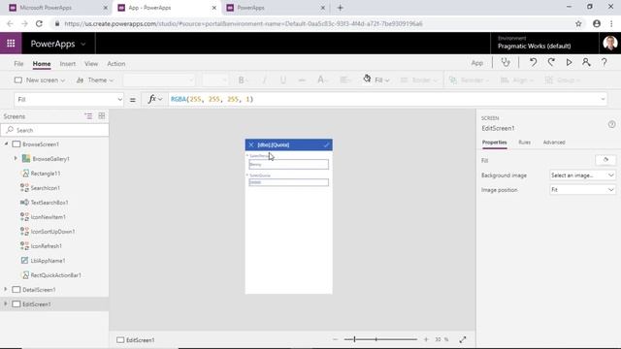Click the formula bar RGBA text
Screen dimensions: 621x349
pos(212,99)
